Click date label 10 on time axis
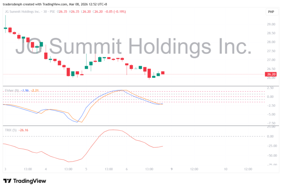The height and width of the screenshot is (189, 282). (x=225, y=169)
